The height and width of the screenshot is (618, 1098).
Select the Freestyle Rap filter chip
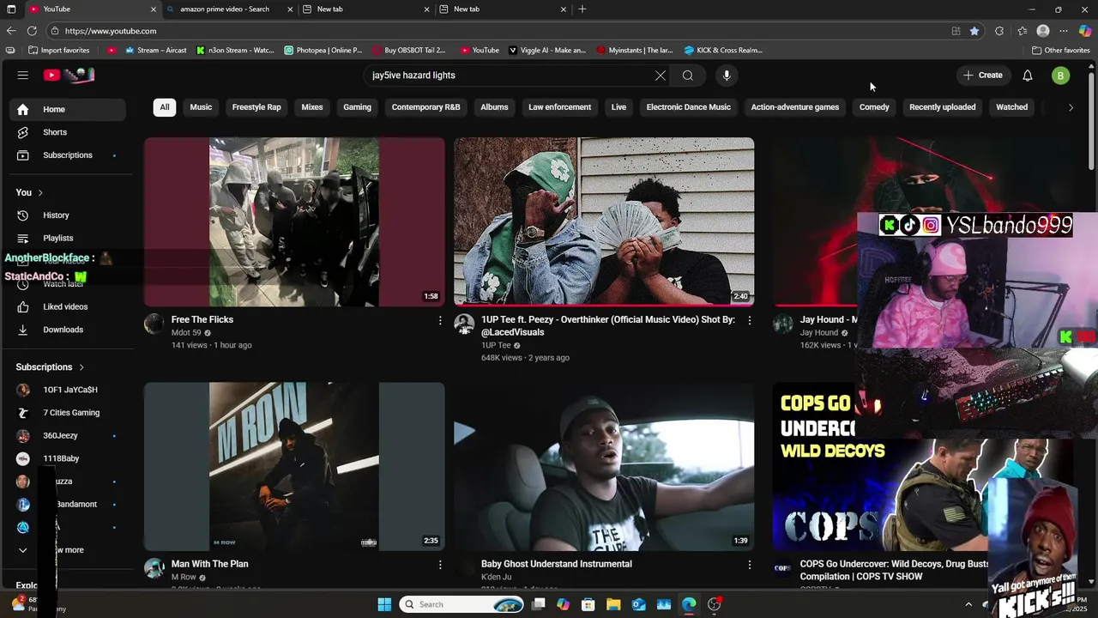pyautogui.click(x=256, y=107)
